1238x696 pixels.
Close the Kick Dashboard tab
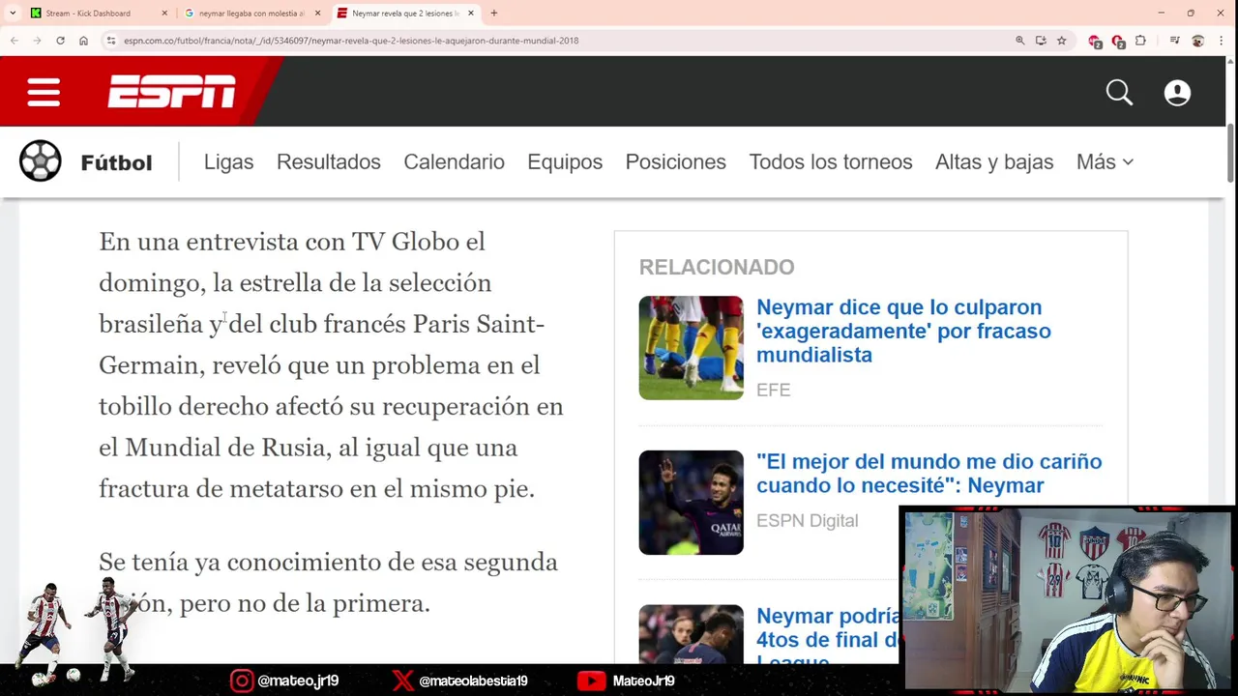(x=164, y=14)
